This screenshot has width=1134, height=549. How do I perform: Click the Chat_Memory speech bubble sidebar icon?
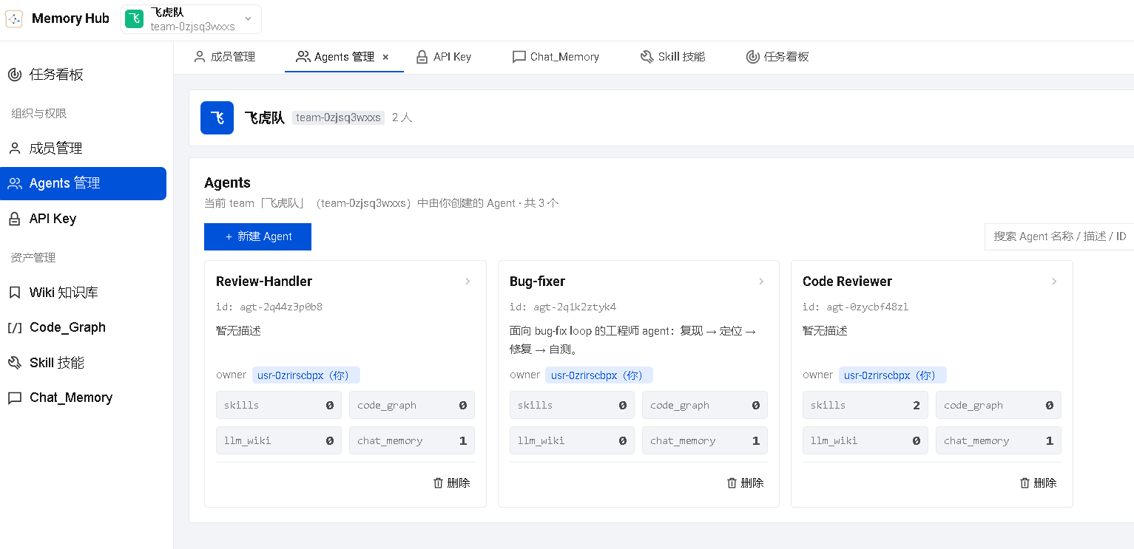15,398
